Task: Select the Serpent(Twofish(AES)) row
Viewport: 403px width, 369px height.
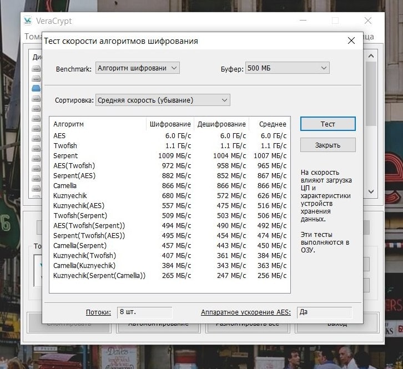Action: (170, 236)
